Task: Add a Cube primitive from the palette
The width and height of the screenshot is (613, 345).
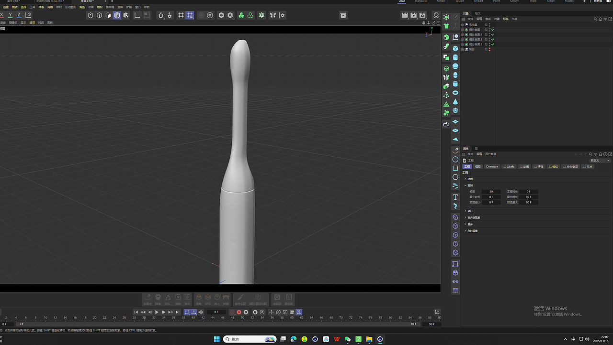Action: (x=455, y=48)
